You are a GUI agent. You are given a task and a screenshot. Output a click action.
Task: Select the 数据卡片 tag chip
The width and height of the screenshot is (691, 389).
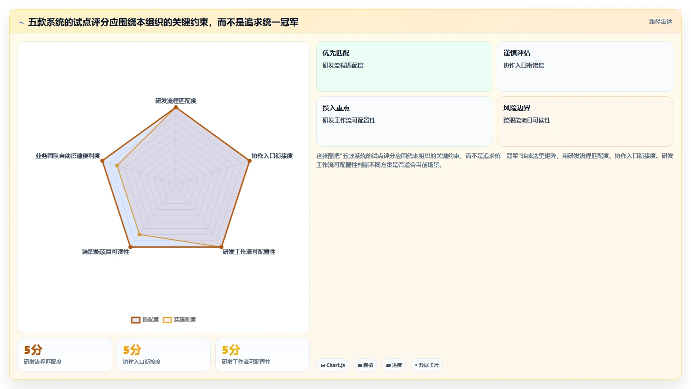427,365
